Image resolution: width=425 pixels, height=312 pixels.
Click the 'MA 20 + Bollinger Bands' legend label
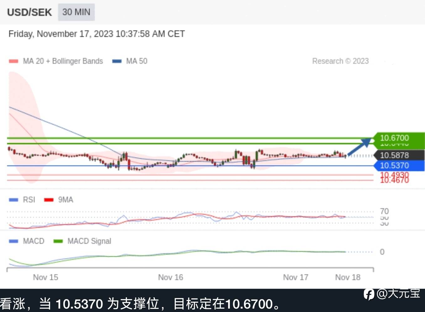[x=63, y=61]
